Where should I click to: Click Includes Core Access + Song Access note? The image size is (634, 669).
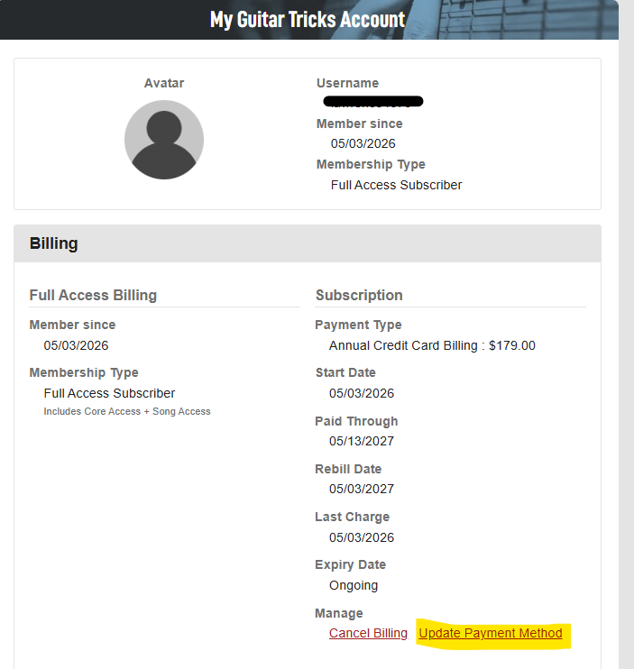(x=127, y=411)
